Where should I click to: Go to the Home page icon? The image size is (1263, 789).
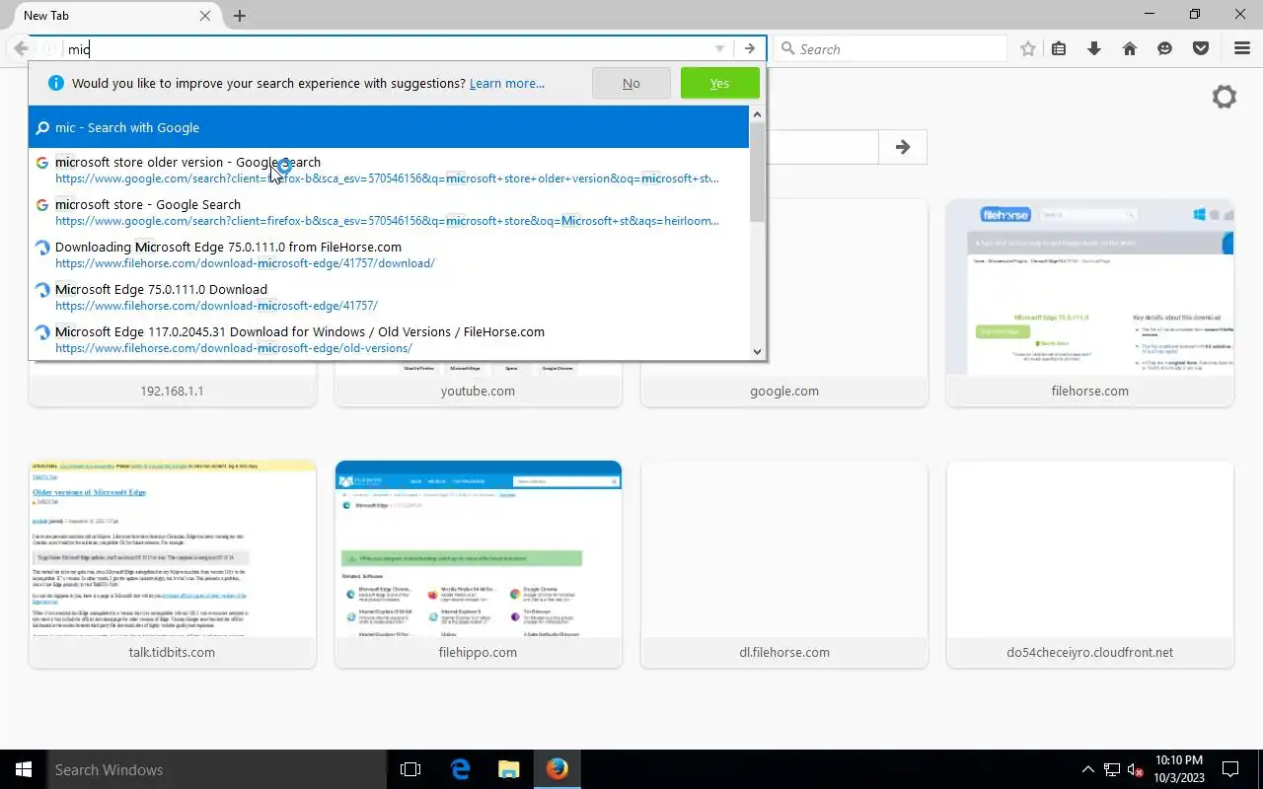[1130, 48]
